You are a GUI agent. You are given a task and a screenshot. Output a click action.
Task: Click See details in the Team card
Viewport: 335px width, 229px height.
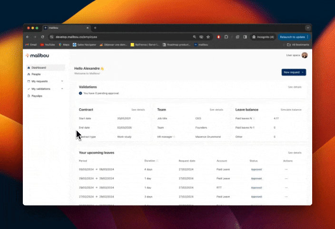tap(216, 110)
